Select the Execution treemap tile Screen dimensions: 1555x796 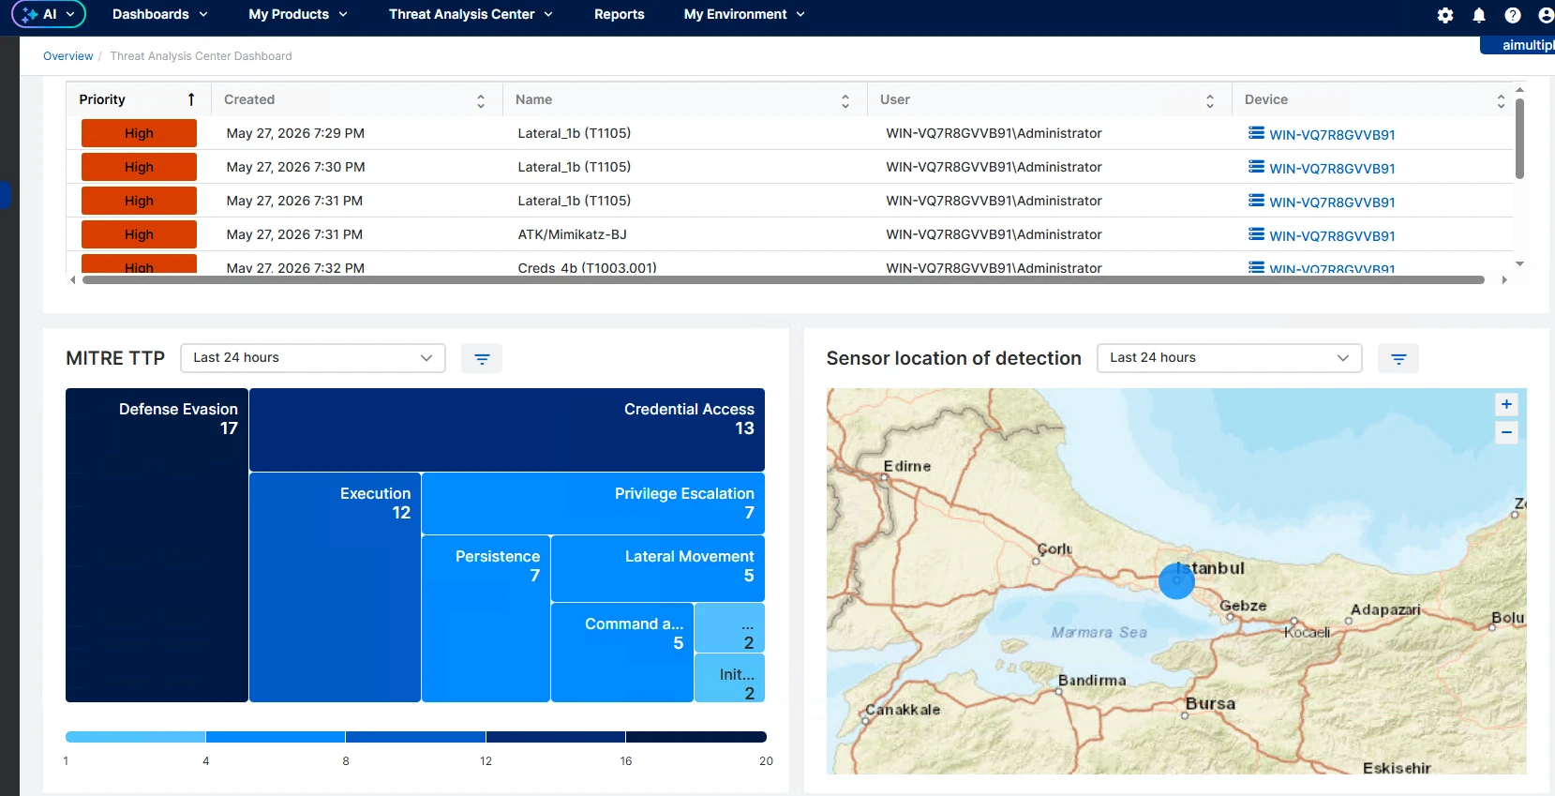coord(335,587)
